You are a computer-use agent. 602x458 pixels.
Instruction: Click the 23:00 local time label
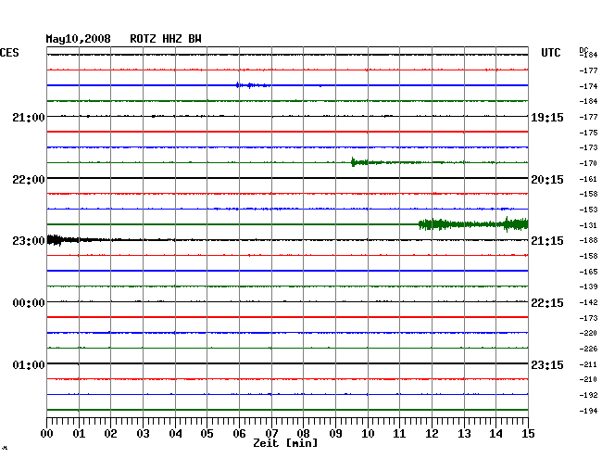point(29,241)
